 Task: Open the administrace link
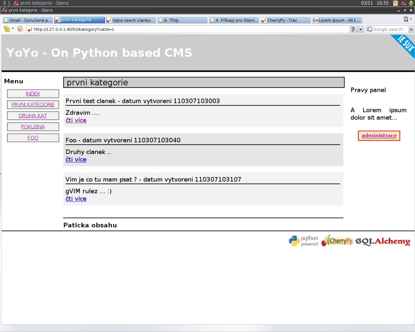[379, 135]
